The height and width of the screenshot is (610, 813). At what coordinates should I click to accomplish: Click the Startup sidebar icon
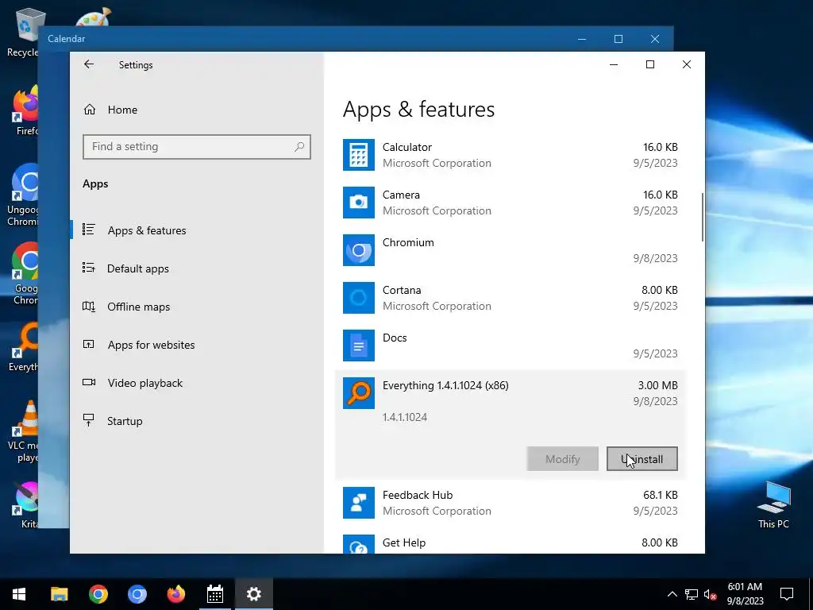click(x=89, y=420)
